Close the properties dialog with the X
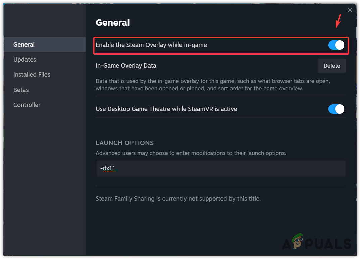This screenshot has width=360, height=259. point(350,10)
